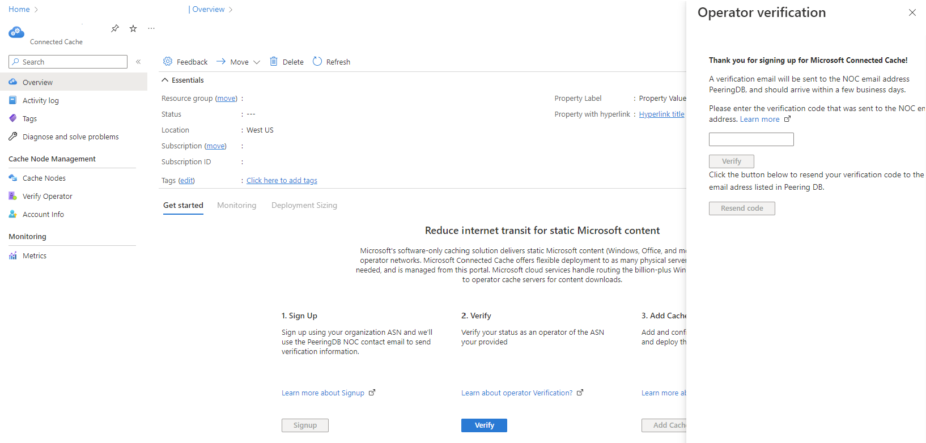Open Metrics under Monitoring
The image size is (926, 443).
tap(34, 255)
